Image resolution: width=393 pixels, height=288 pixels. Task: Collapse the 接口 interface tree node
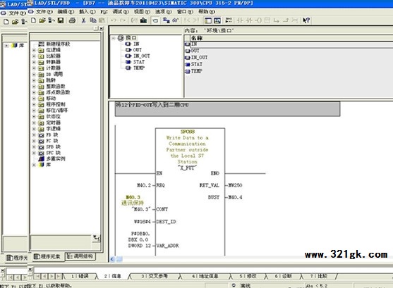point(114,38)
